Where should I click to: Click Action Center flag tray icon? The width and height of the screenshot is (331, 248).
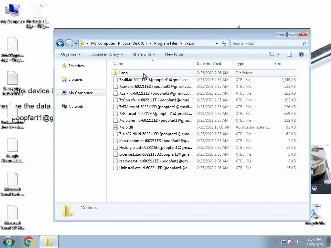291,242
